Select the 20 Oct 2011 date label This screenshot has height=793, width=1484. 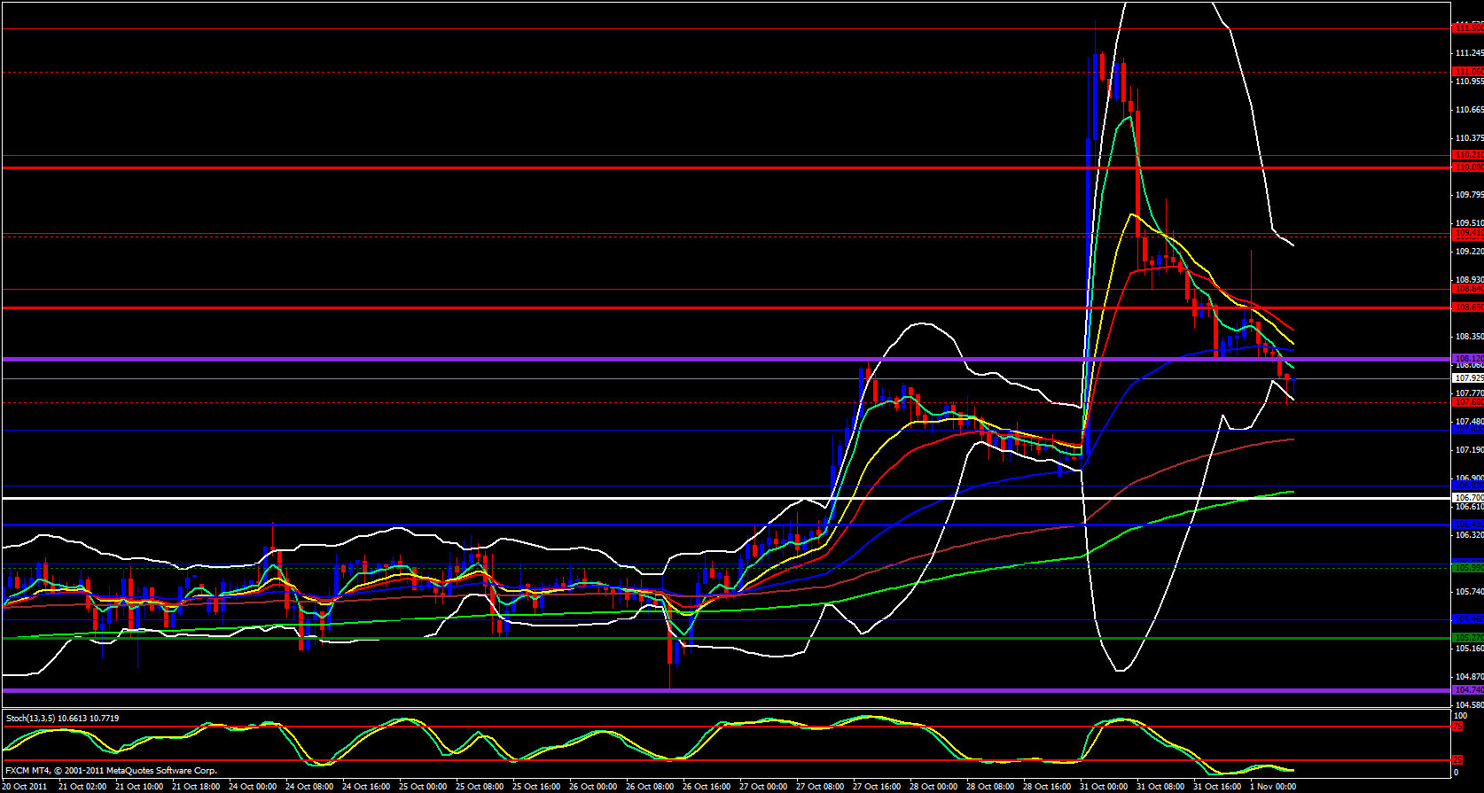(x=25, y=787)
